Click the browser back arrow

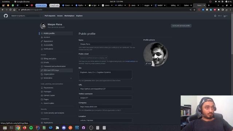click(x=3, y=10)
